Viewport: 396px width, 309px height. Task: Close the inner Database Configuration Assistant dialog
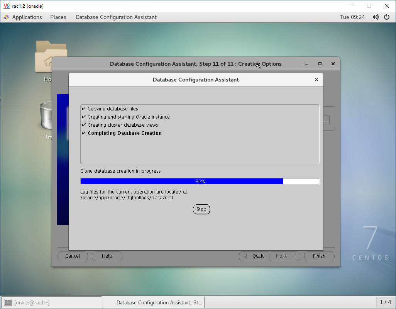(316, 80)
